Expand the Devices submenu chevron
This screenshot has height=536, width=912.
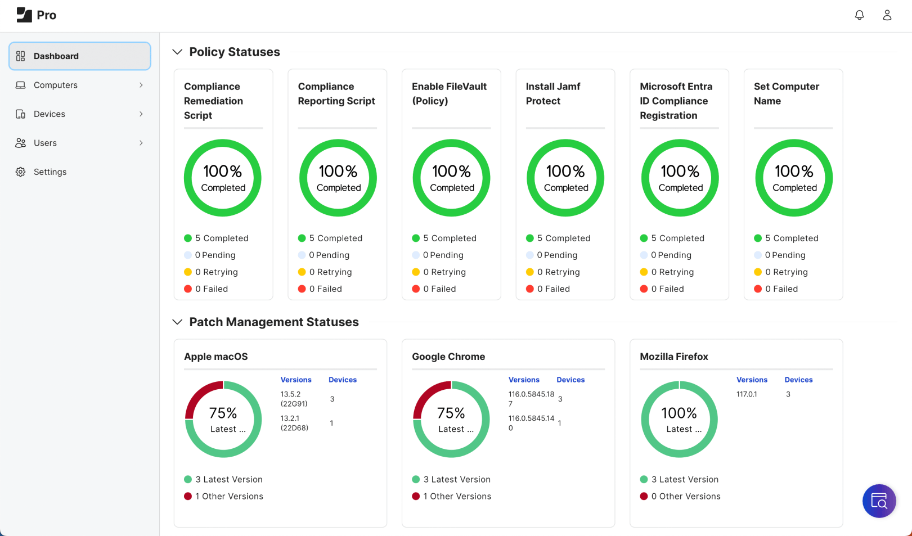pyautogui.click(x=141, y=114)
